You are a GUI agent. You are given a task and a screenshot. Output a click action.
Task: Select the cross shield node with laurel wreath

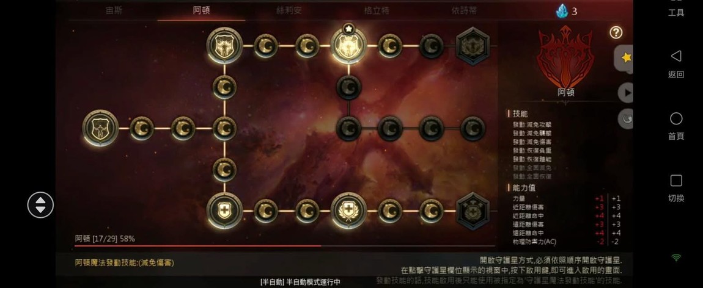point(349,211)
